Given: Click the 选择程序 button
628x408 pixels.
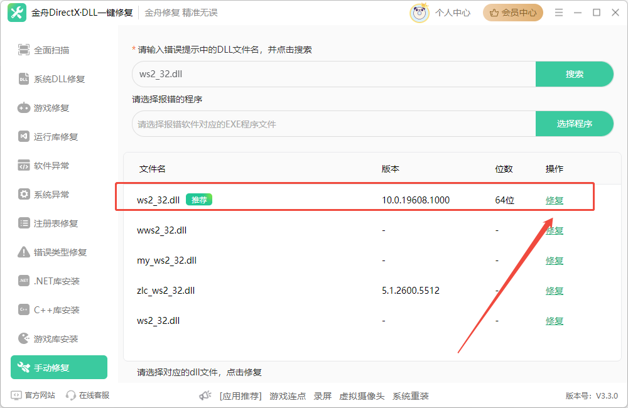Looking at the screenshot, I should [575, 124].
